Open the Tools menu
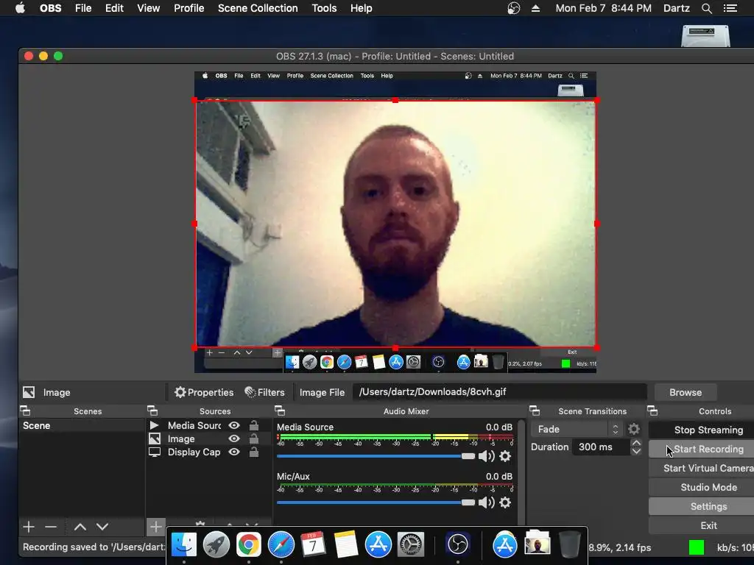Image resolution: width=754 pixels, height=565 pixels. click(324, 8)
